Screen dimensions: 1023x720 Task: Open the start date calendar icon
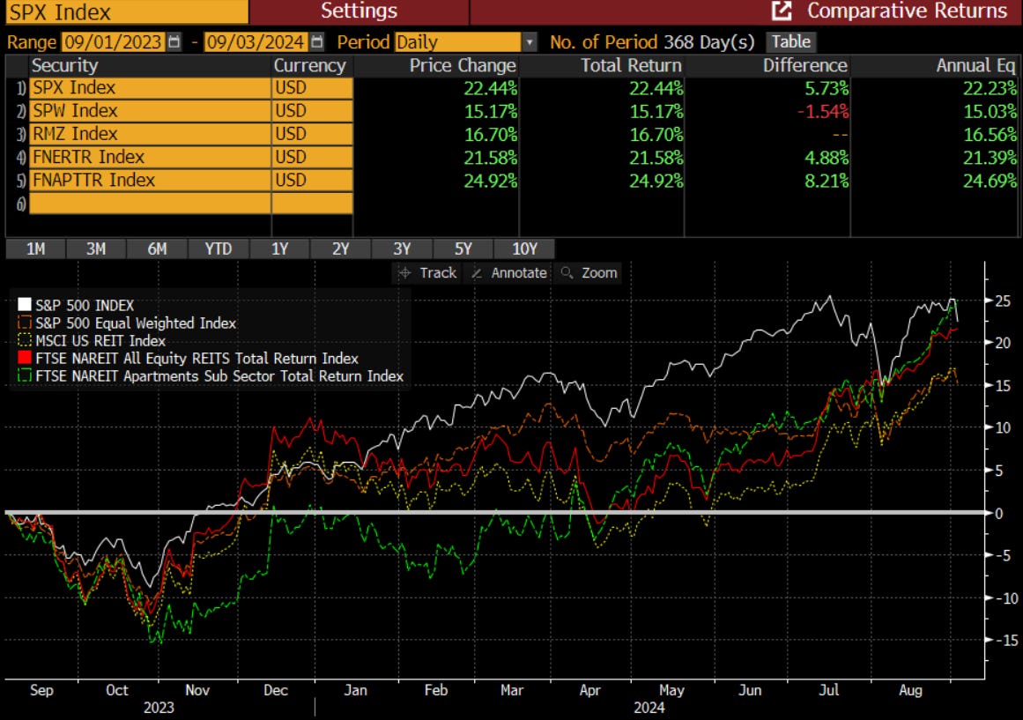174,41
